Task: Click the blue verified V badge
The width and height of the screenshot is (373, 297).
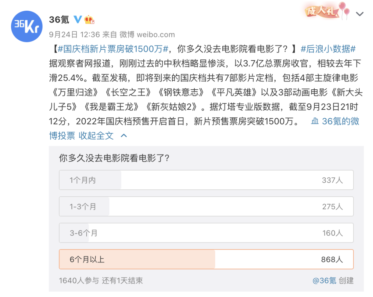Action: pos(78,19)
